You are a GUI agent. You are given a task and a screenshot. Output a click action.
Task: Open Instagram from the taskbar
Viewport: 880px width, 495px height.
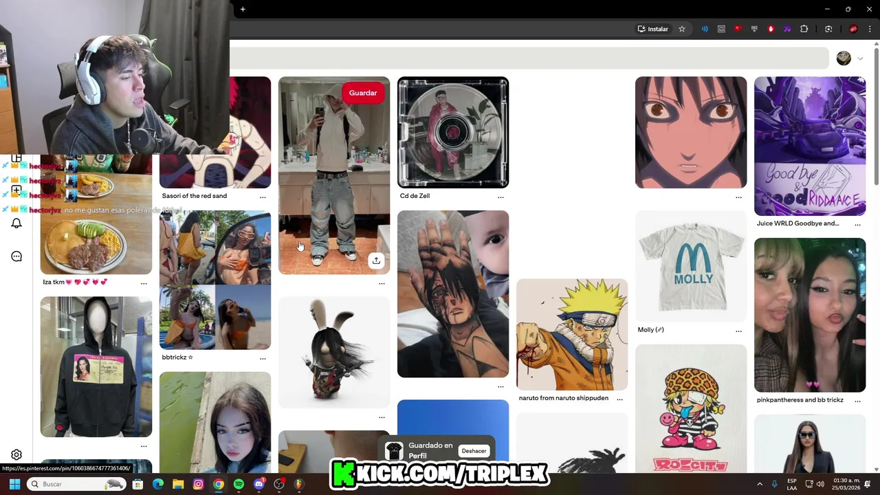click(x=199, y=484)
